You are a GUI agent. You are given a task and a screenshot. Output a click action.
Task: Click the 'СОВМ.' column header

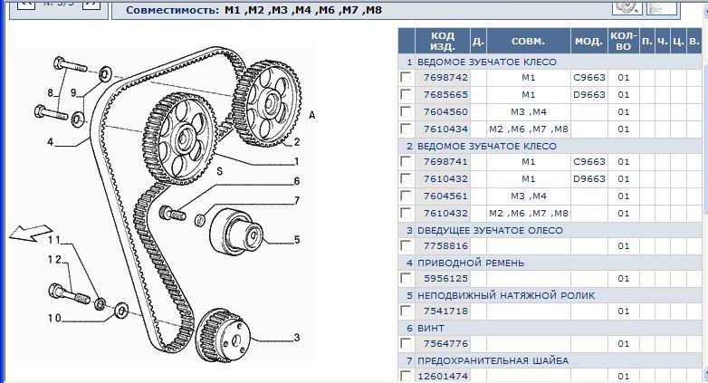click(x=529, y=42)
